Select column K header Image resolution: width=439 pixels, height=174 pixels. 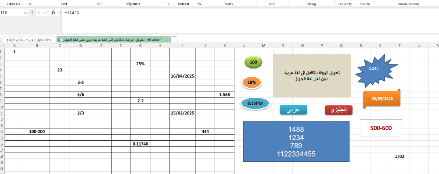click(x=224, y=45)
